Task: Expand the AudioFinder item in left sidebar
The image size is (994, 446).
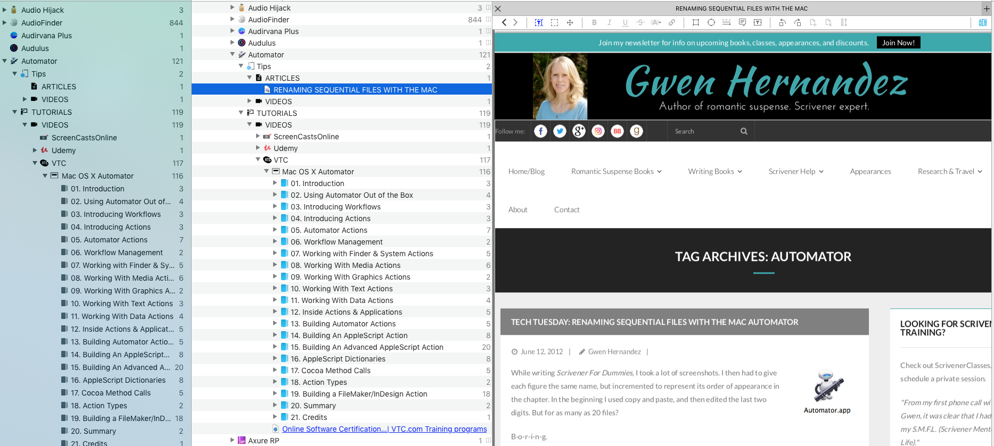Action: click(x=5, y=22)
